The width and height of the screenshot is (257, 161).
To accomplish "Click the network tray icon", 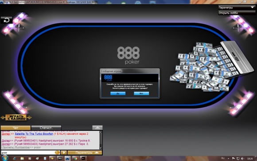I will tap(238, 158).
